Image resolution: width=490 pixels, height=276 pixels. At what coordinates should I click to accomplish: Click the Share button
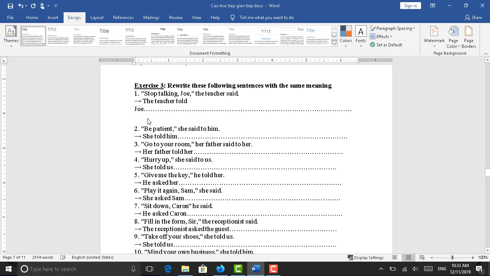click(473, 18)
